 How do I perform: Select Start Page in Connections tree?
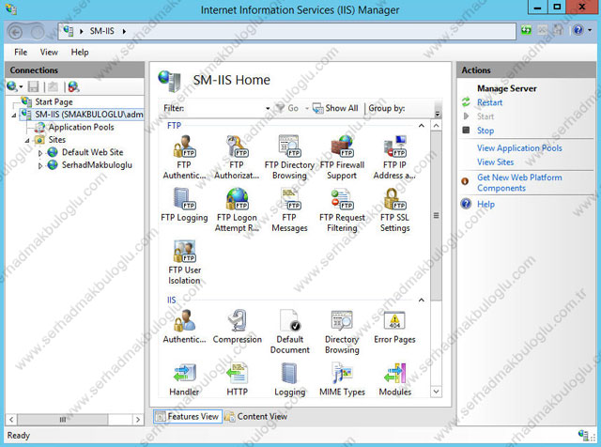[x=54, y=102]
